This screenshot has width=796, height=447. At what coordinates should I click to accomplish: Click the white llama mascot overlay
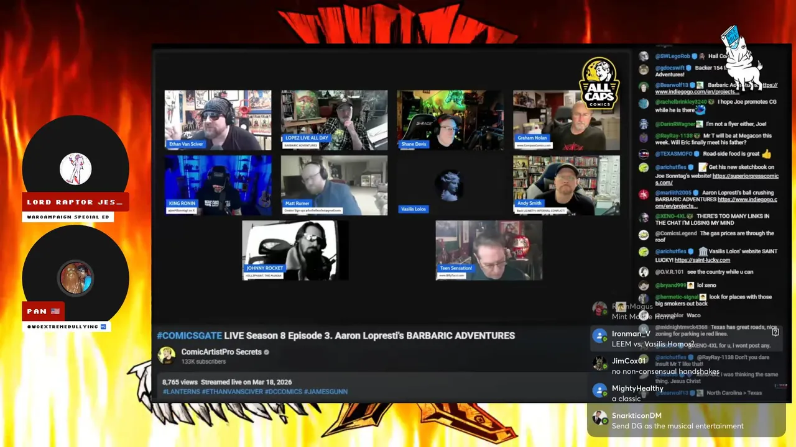coord(741,59)
